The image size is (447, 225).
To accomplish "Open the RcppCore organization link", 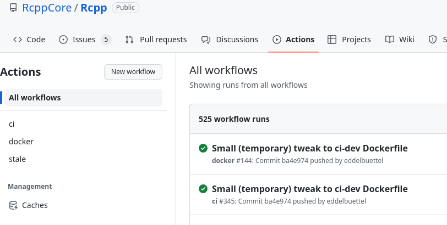I will click(x=47, y=8).
